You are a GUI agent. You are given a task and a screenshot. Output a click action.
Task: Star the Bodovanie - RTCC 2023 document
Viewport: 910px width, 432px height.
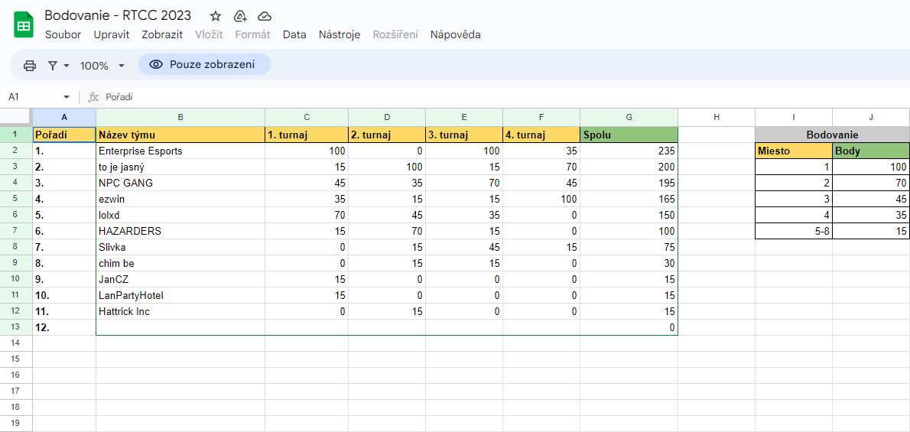point(216,16)
